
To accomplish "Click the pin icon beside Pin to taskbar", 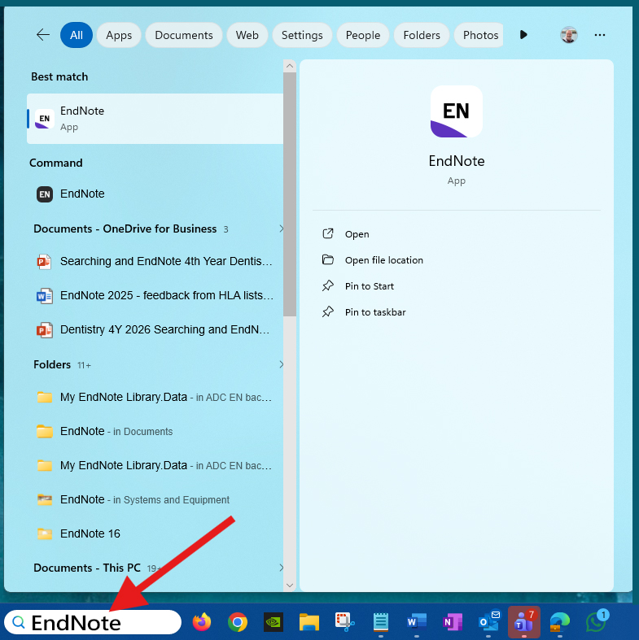I will pos(328,311).
